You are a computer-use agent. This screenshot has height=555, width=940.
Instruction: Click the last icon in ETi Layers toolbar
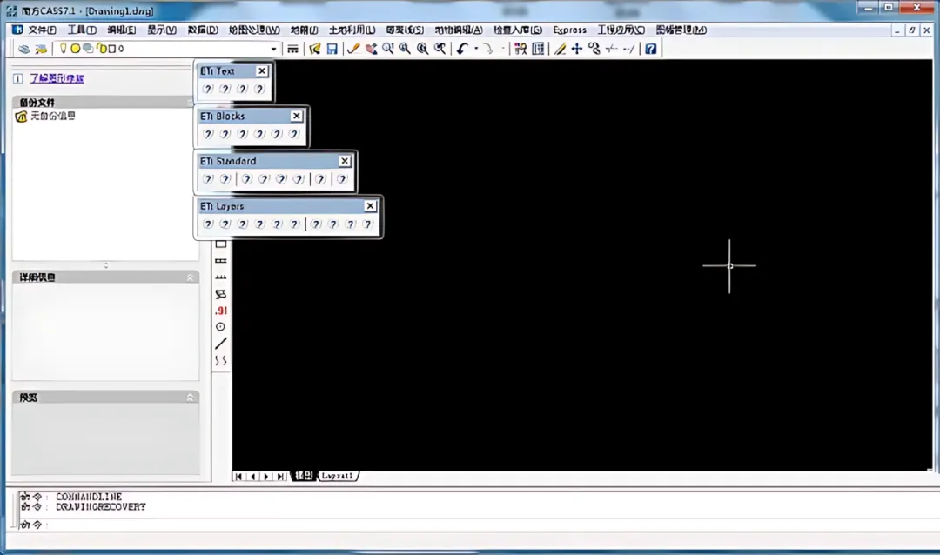367,224
